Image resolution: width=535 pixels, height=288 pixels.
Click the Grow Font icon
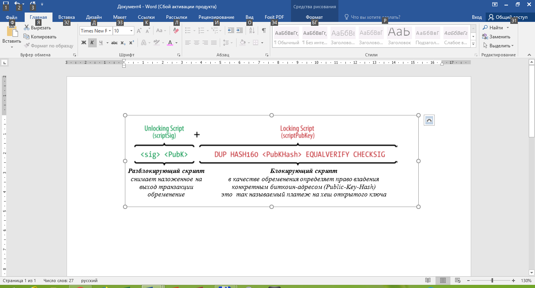pyautogui.click(x=139, y=31)
